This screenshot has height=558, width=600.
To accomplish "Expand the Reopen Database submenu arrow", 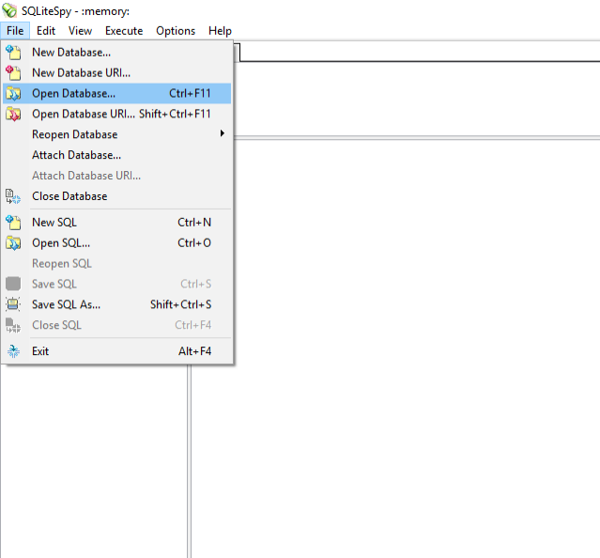I will coord(222,133).
